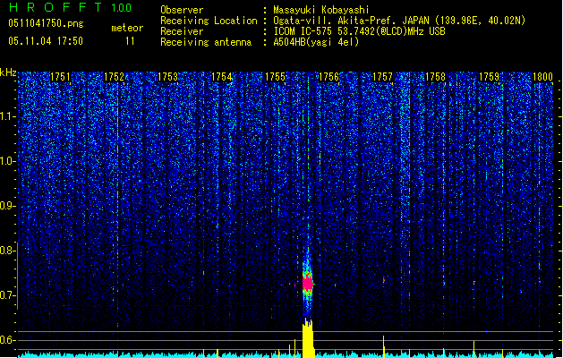Click the 1751 time marker
This screenshot has height=358, width=563.
click(x=60, y=77)
